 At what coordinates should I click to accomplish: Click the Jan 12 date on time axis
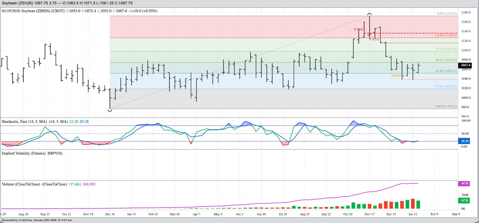click(x=413, y=214)
